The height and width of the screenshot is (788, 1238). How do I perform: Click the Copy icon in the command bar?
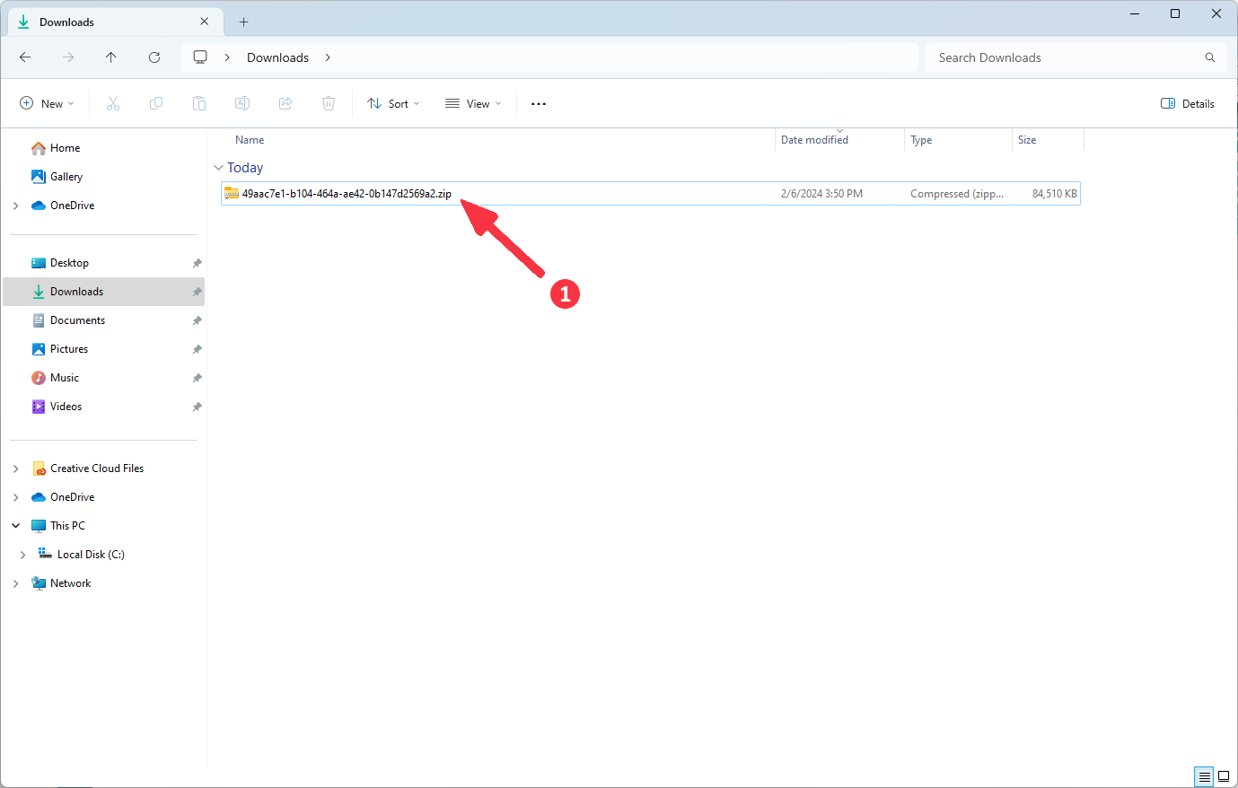(x=155, y=103)
